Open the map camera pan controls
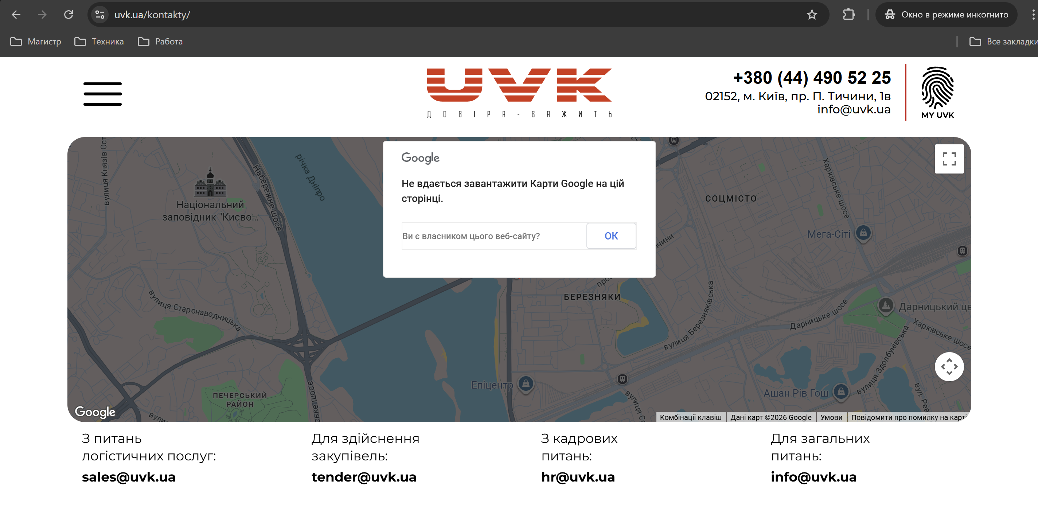This screenshot has height=522, width=1038. (949, 366)
